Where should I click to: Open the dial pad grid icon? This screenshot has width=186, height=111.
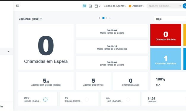click(x=180, y=6)
